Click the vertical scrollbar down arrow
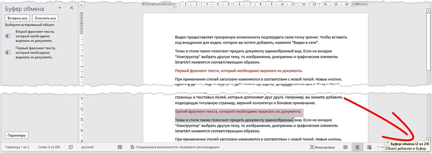The width and height of the screenshot is (432, 153). point(428,139)
